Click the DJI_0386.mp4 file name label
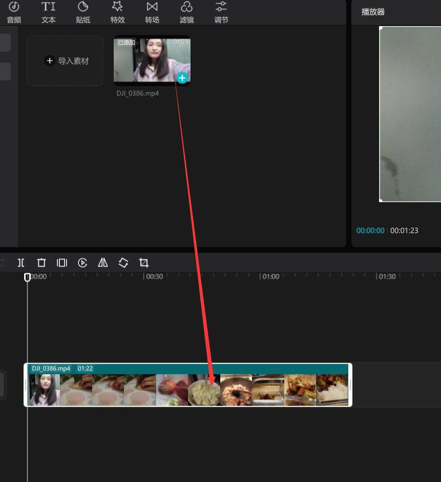The image size is (441, 482). pyautogui.click(x=138, y=93)
